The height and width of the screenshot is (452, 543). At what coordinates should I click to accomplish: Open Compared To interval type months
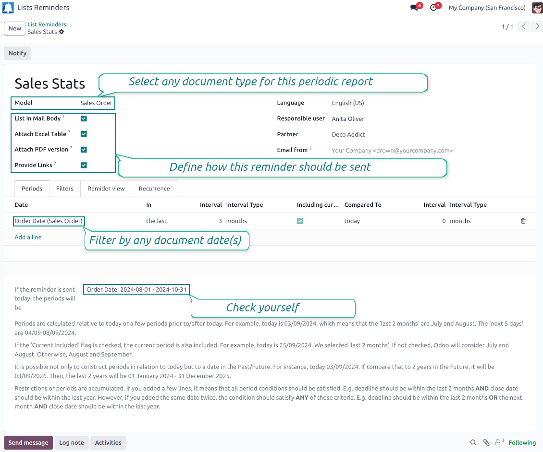pos(460,221)
